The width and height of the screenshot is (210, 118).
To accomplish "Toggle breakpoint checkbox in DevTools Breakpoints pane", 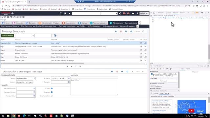I will tap(152, 74).
